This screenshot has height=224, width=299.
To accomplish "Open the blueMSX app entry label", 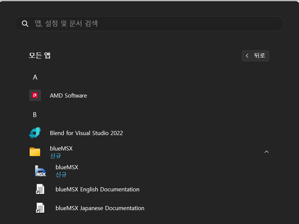I will point(67,167).
